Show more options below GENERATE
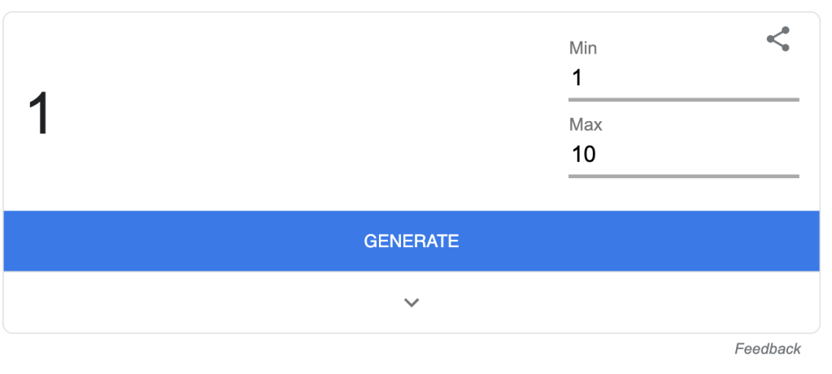The image size is (832, 374). (x=412, y=302)
